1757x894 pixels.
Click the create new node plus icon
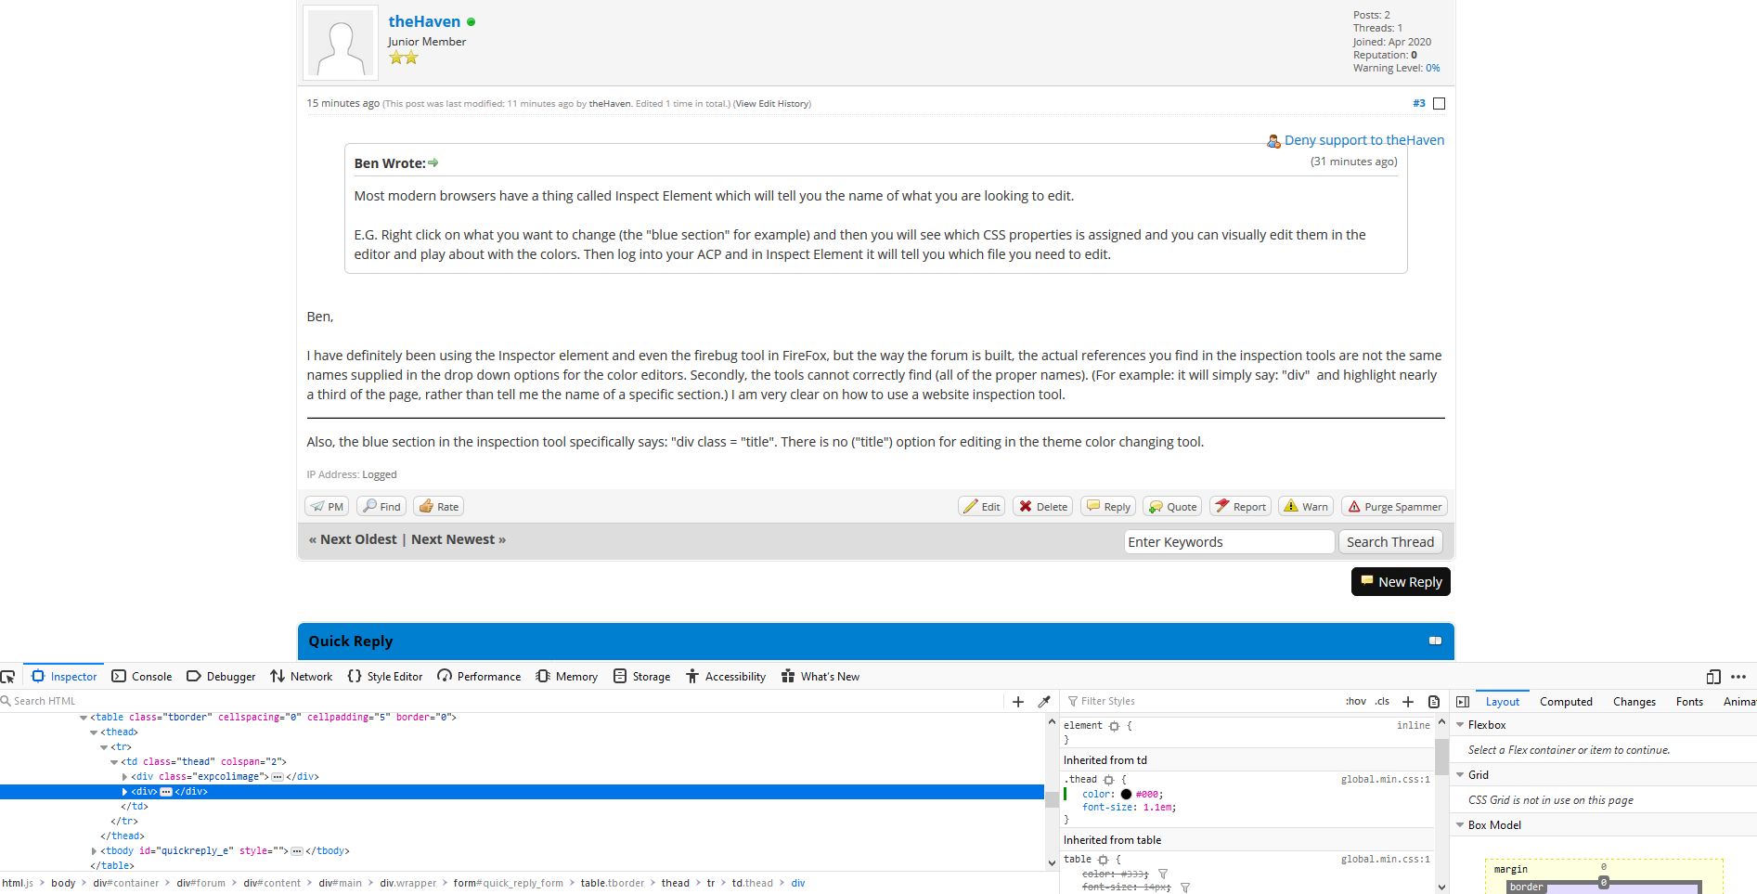pyautogui.click(x=1018, y=702)
